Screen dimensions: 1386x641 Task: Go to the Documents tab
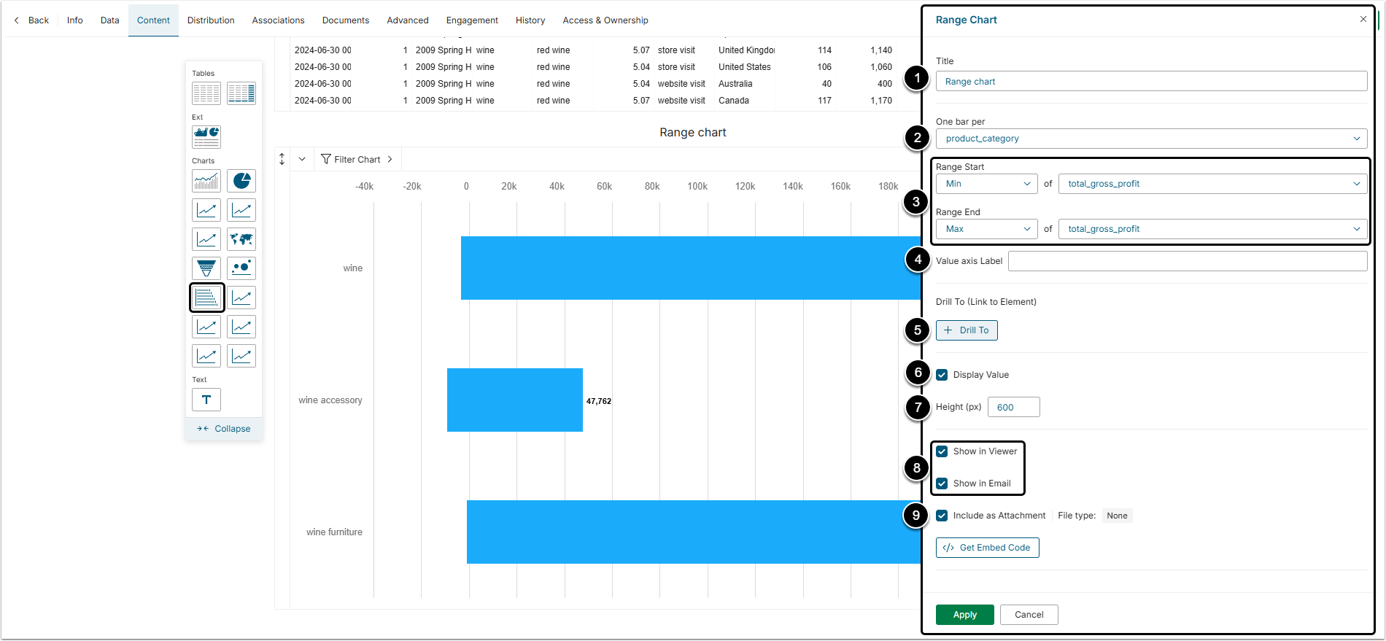pos(346,20)
